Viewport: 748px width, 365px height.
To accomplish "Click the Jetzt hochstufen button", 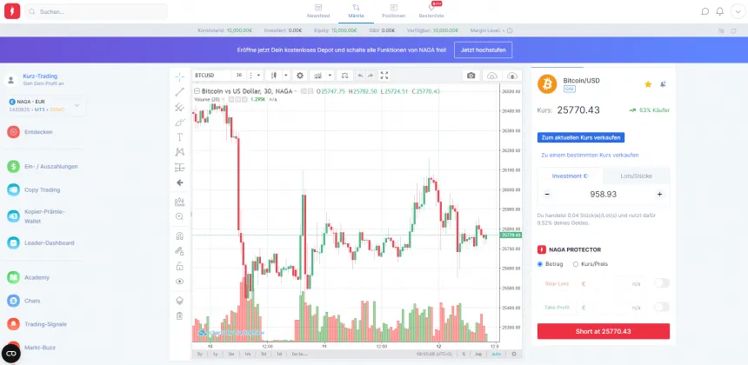I will (484, 50).
